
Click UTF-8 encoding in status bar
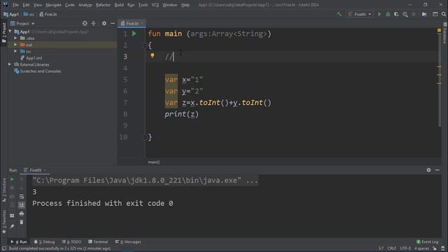coord(405,248)
